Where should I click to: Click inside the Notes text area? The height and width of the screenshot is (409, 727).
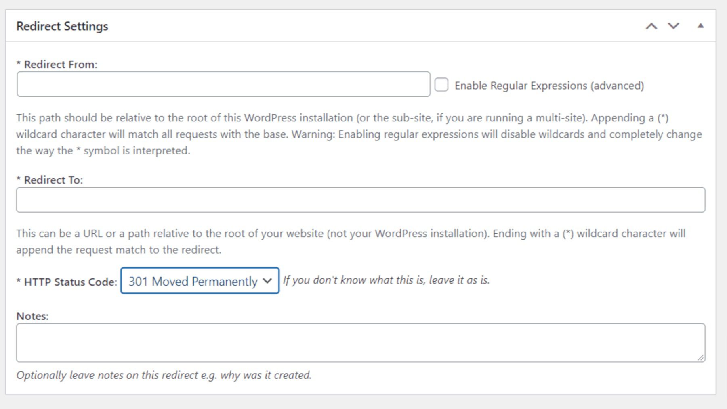click(359, 342)
